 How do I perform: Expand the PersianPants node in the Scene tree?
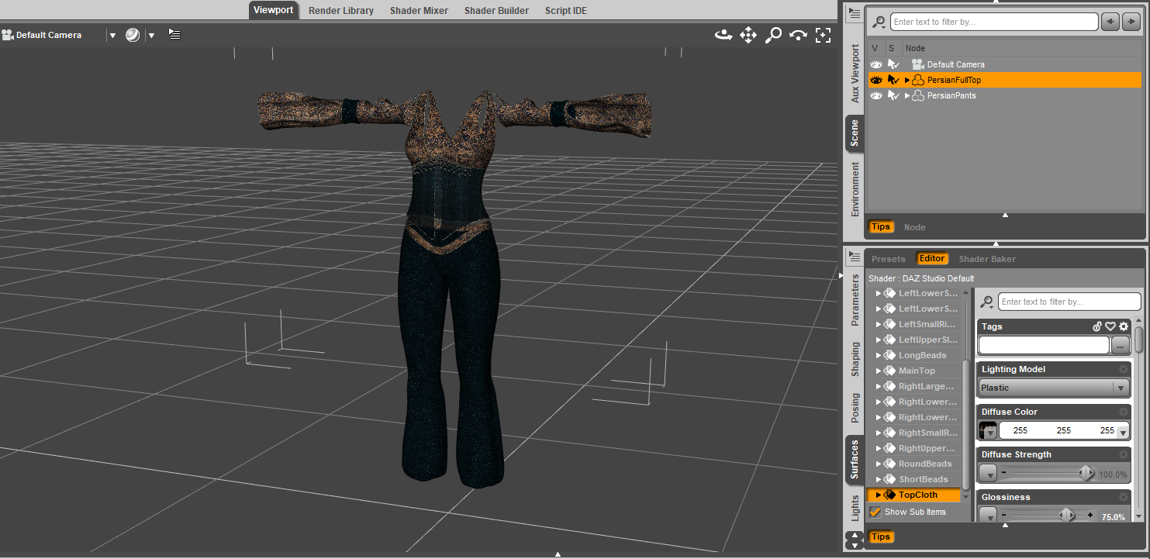click(x=907, y=95)
